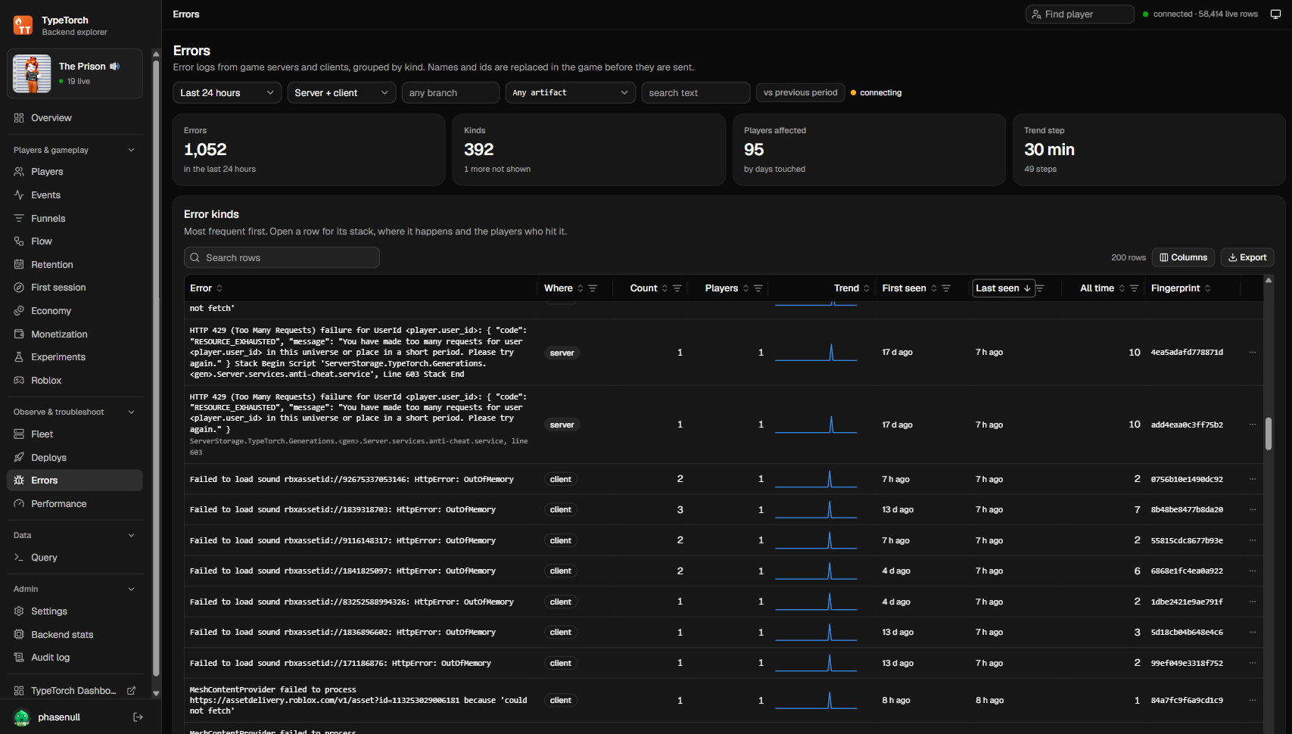1292x734 pixels.
Task: Open Funnels sidebar item
Action: pyautogui.click(x=74, y=219)
